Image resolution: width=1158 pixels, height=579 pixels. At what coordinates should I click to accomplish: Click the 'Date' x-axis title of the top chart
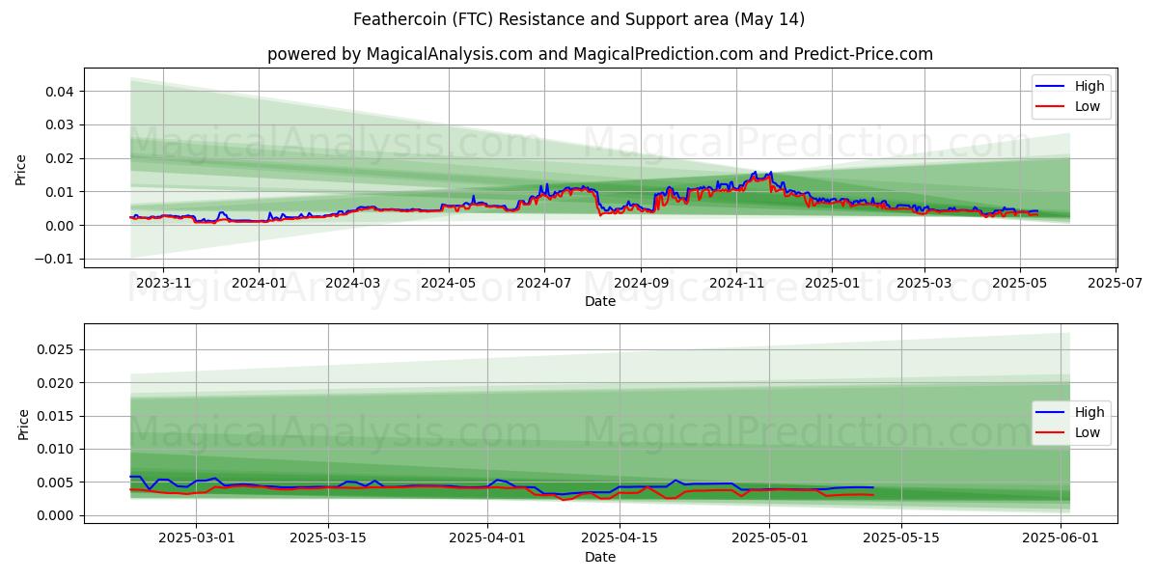[x=600, y=302]
